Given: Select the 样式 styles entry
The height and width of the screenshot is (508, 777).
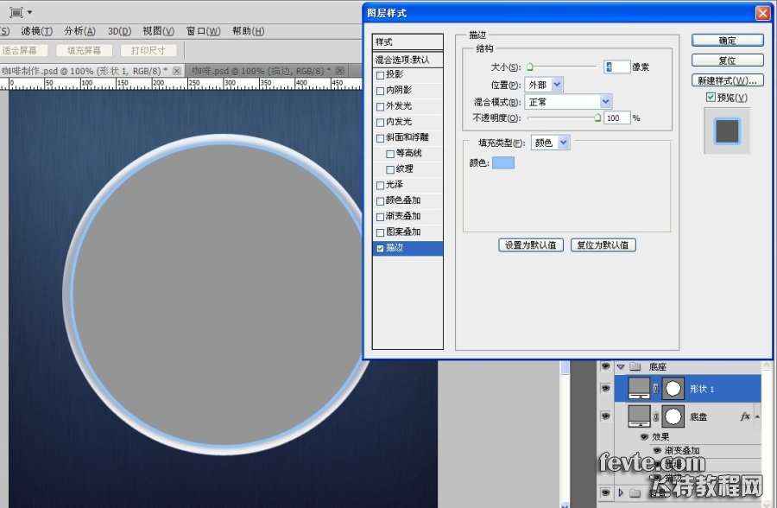Looking at the screenshot, I should (407, 41).
